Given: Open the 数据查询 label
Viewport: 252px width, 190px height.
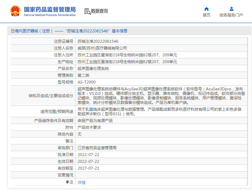Looking at the screenshot, I should coord(99,11).
